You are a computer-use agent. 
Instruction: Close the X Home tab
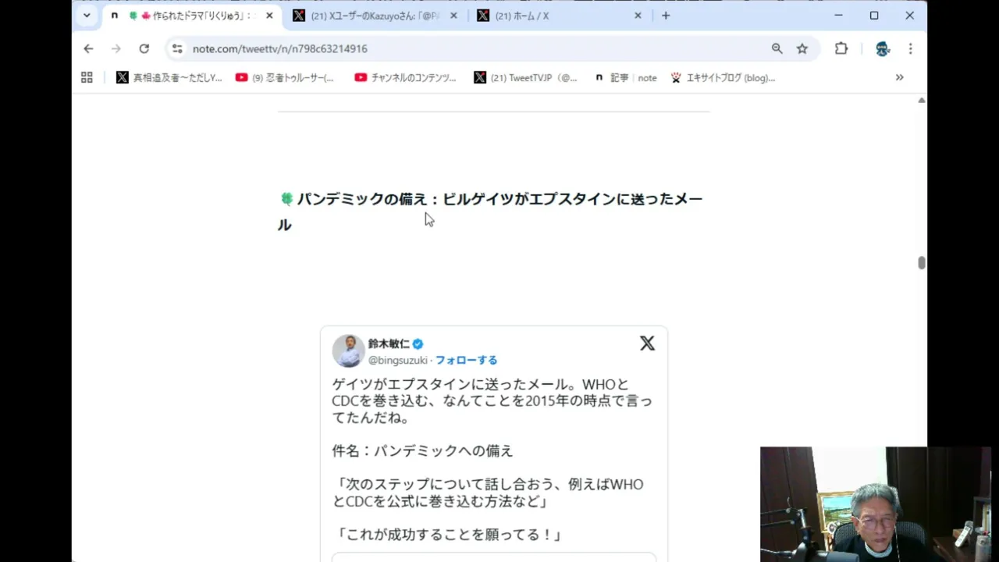[x=638, y=16]
